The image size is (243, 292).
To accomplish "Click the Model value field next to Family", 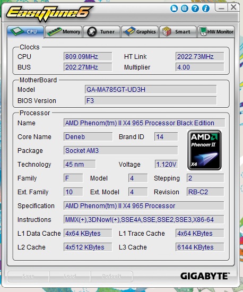I will (x=138, y=178).
